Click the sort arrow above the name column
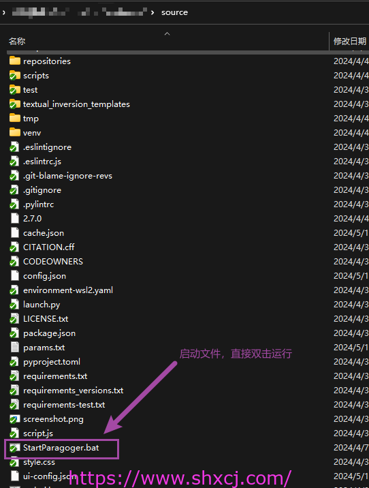 click(167, 33)
